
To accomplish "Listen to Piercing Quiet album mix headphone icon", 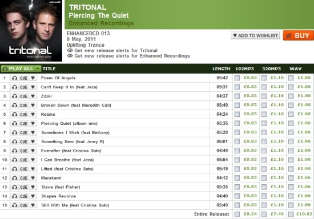I will 14,123.
